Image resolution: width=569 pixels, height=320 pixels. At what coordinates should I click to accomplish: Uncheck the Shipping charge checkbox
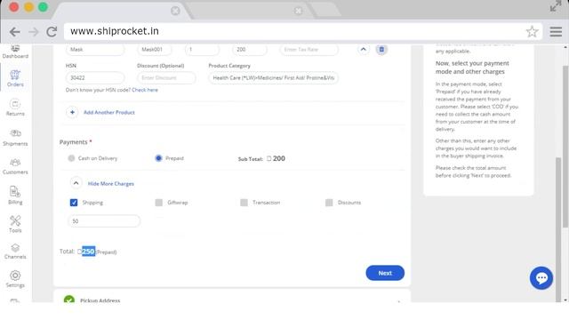coord(74,203)
